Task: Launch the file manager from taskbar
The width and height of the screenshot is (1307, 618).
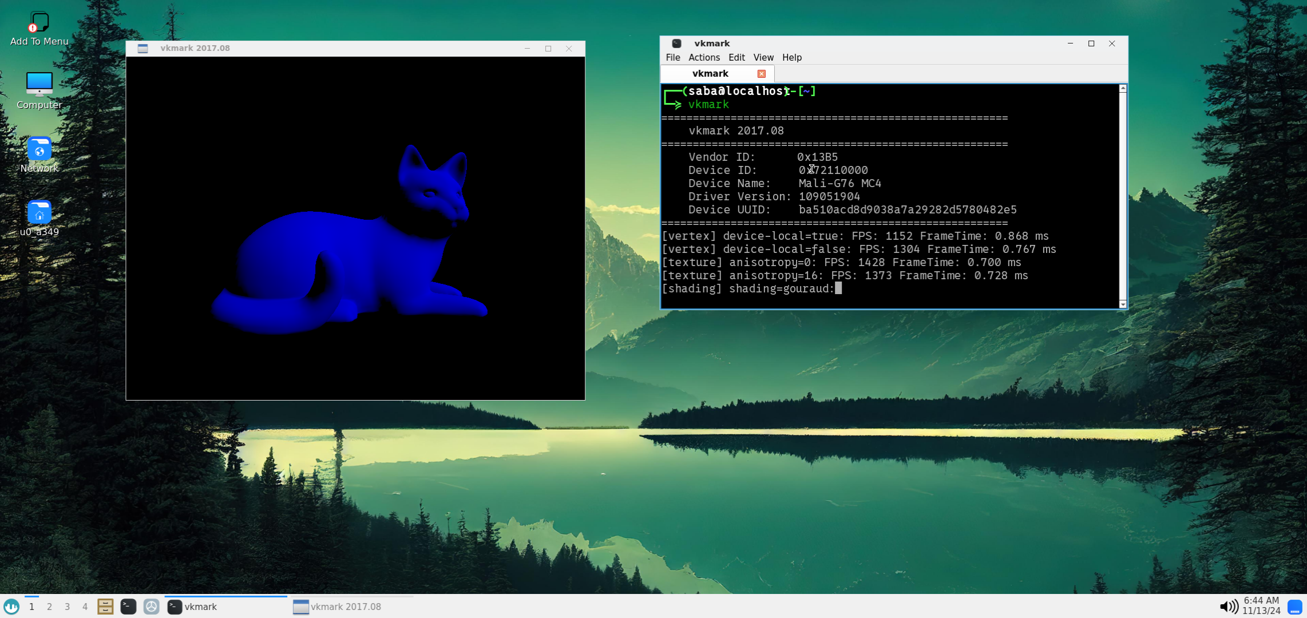Action: [105, 606]
